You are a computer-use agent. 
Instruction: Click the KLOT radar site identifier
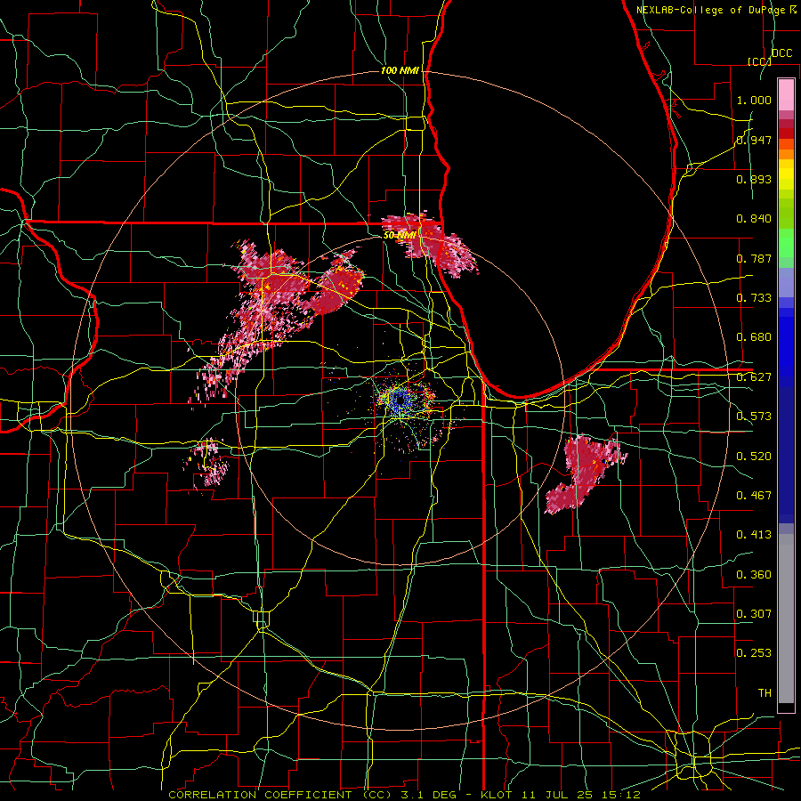point(496,795)
